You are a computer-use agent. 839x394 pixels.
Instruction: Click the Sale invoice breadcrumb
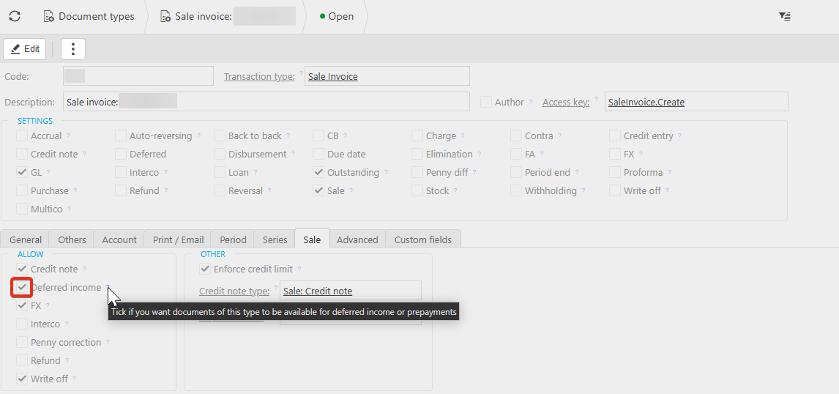pyautogui.click(x=228, y=17)
